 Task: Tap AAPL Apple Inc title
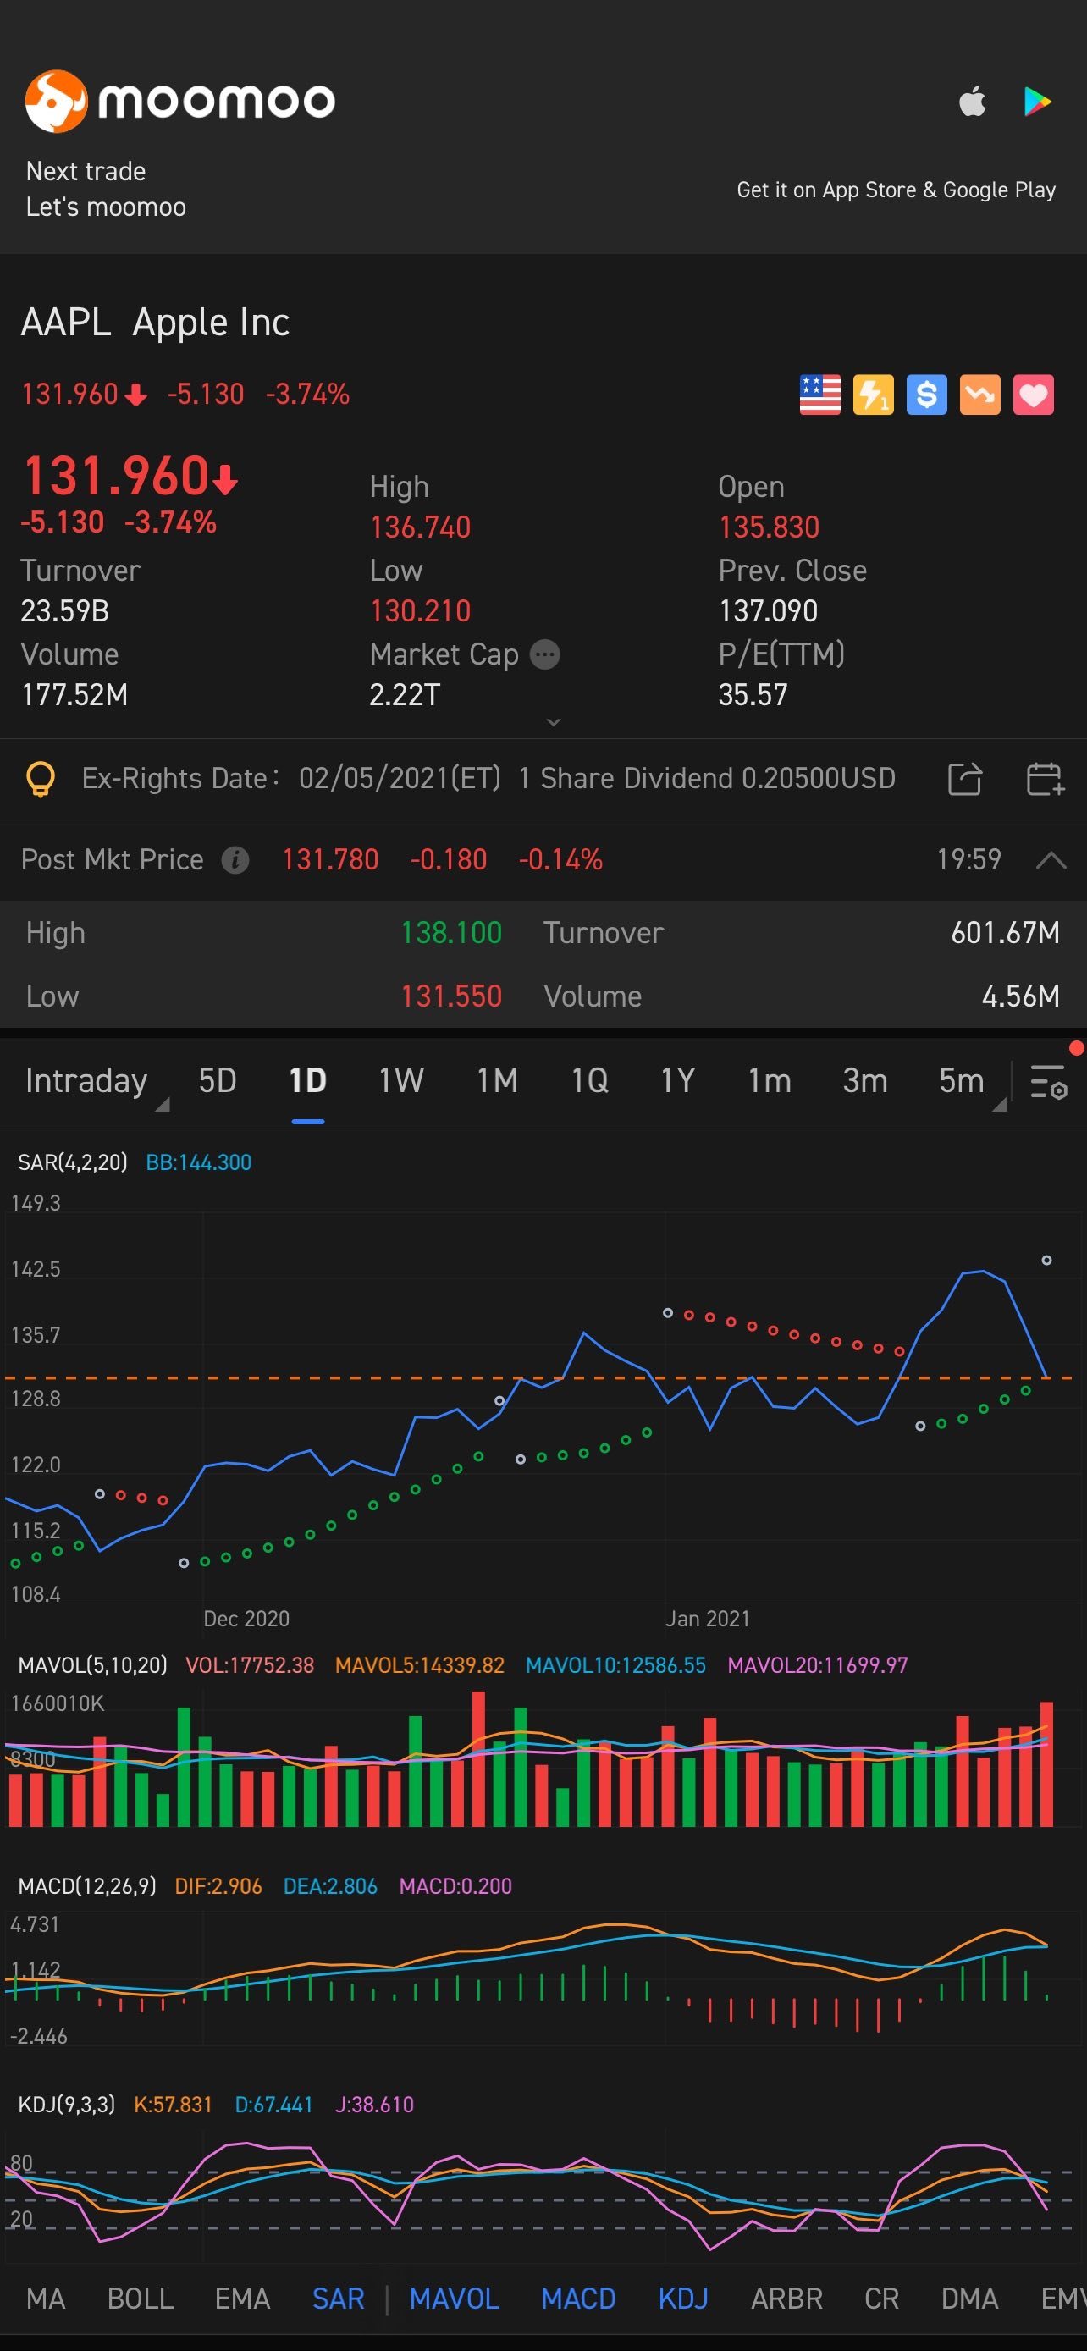coord(155,323)
